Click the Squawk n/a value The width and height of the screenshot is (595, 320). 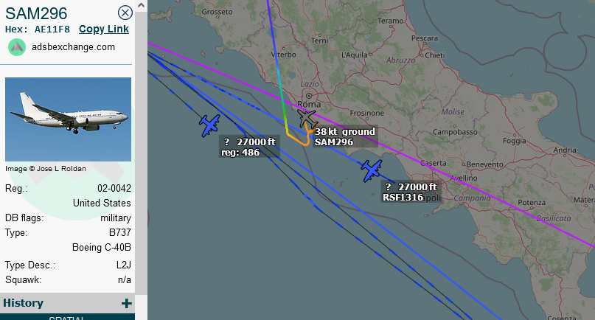pos(125,280)
